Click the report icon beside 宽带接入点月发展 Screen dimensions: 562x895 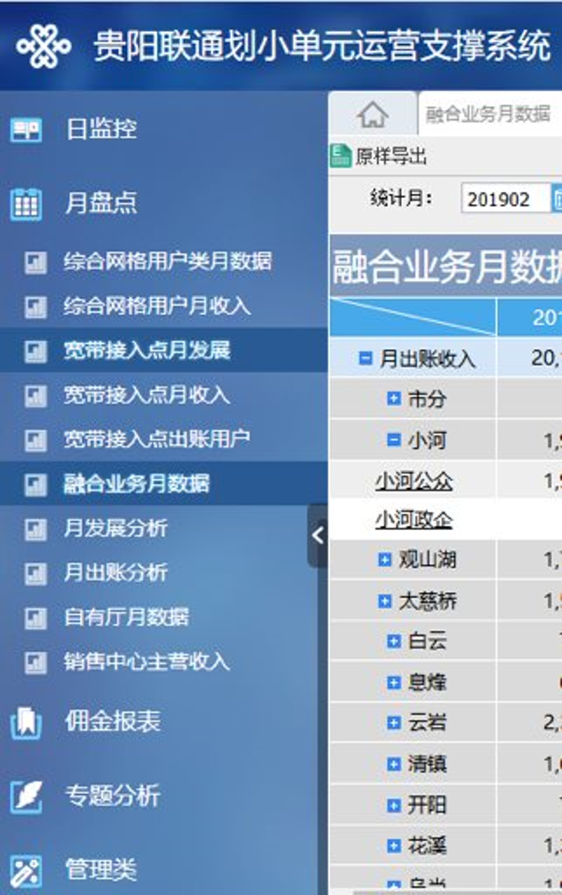pos(35,351)
